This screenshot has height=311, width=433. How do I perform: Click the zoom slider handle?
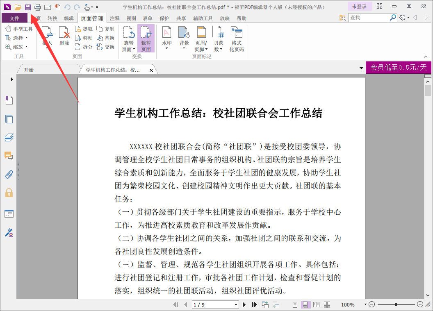[x=396, y=304]
